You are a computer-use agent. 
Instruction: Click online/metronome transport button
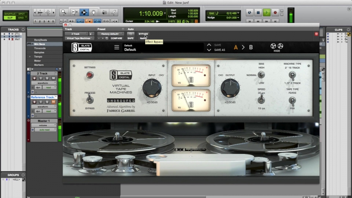point(249,13)
